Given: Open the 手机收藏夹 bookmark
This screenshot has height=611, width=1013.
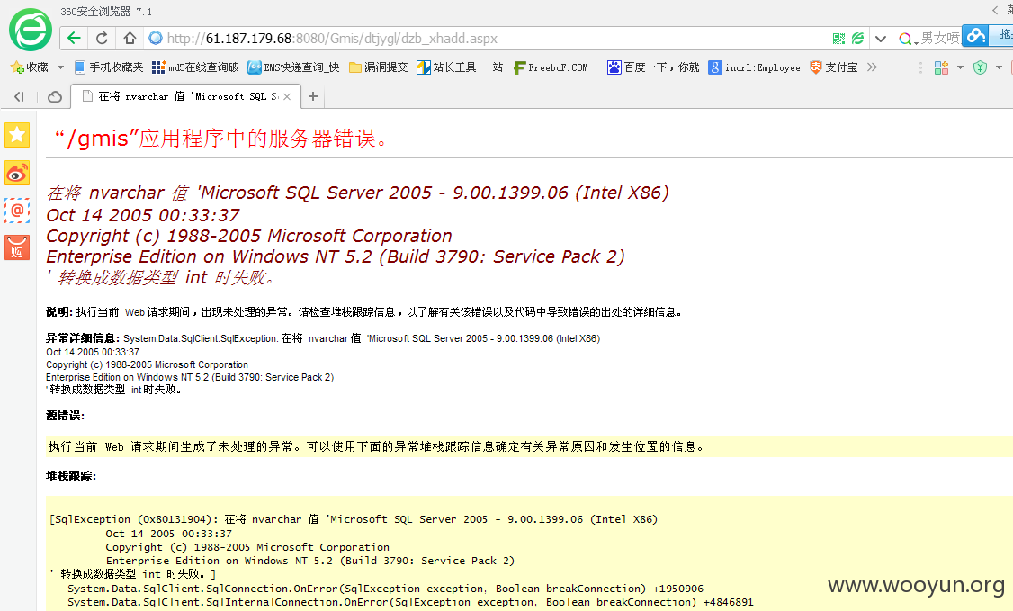Looking at the screenshot, I should (x=109, y=67).
